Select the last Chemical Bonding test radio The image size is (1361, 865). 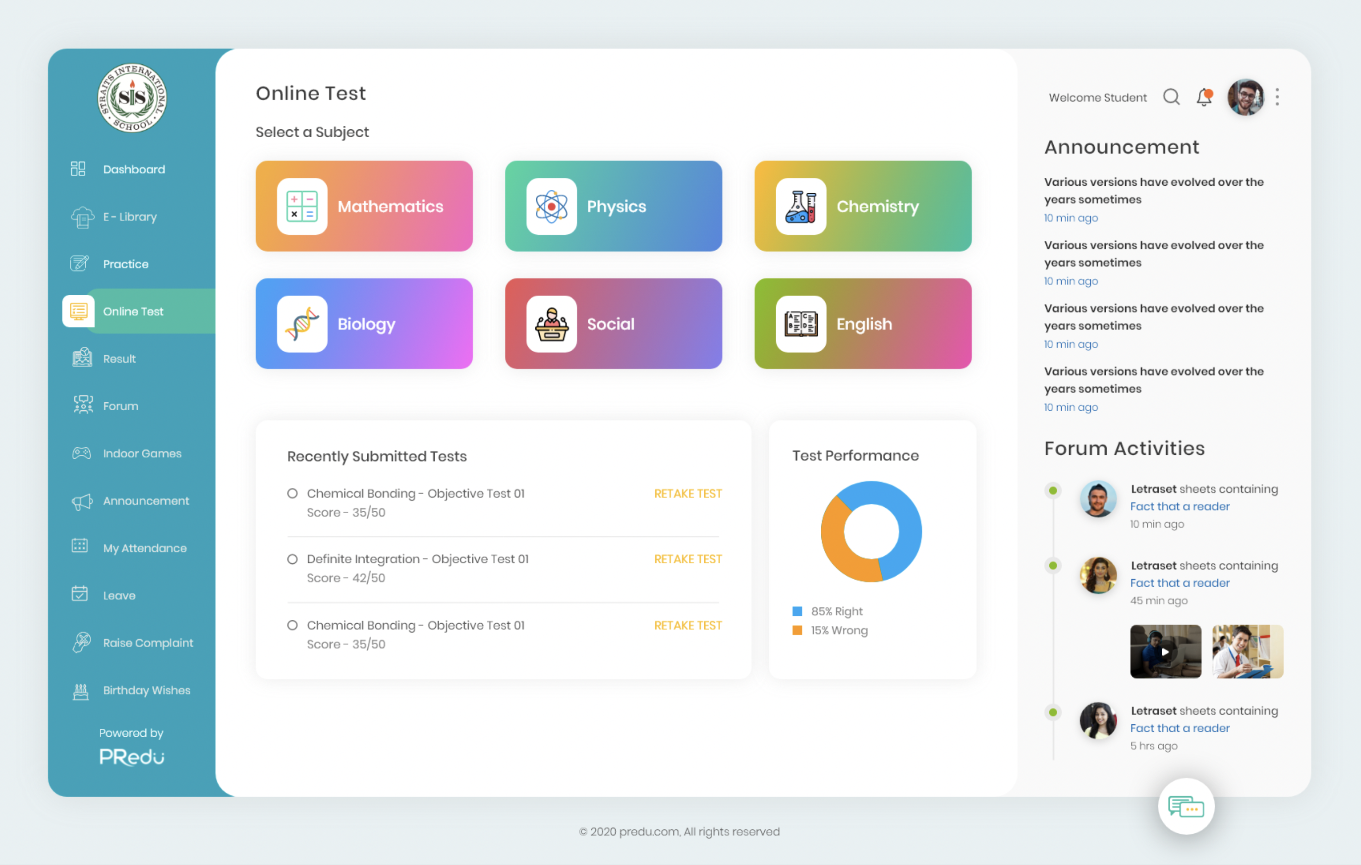[292, 625]
